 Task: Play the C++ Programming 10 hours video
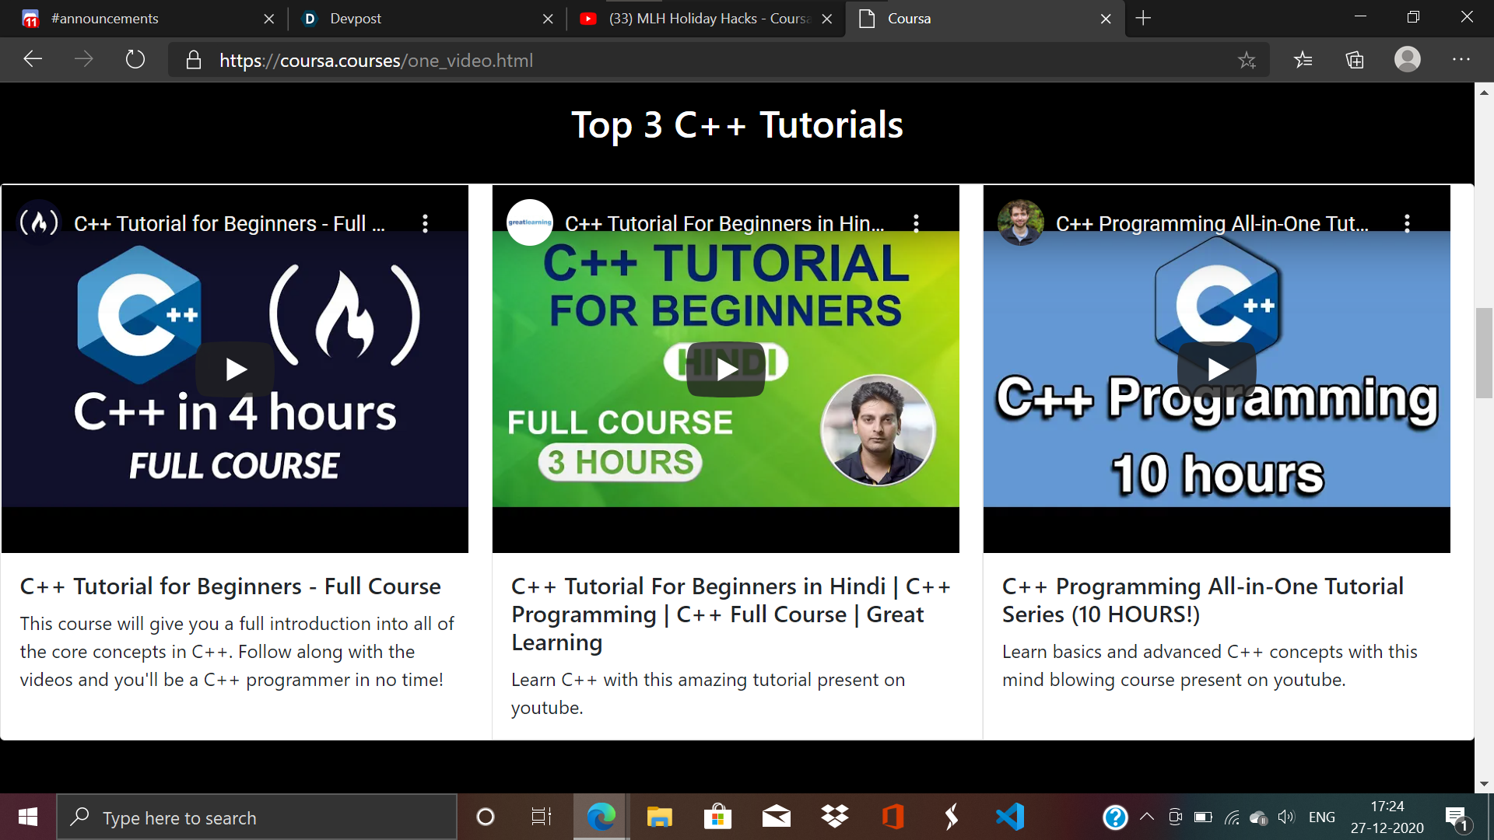[1217, 369]
